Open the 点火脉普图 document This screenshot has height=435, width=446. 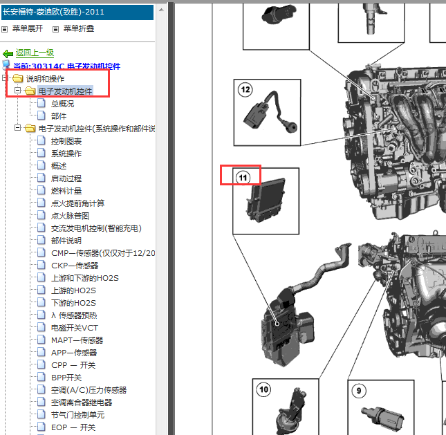pos(70,216)
